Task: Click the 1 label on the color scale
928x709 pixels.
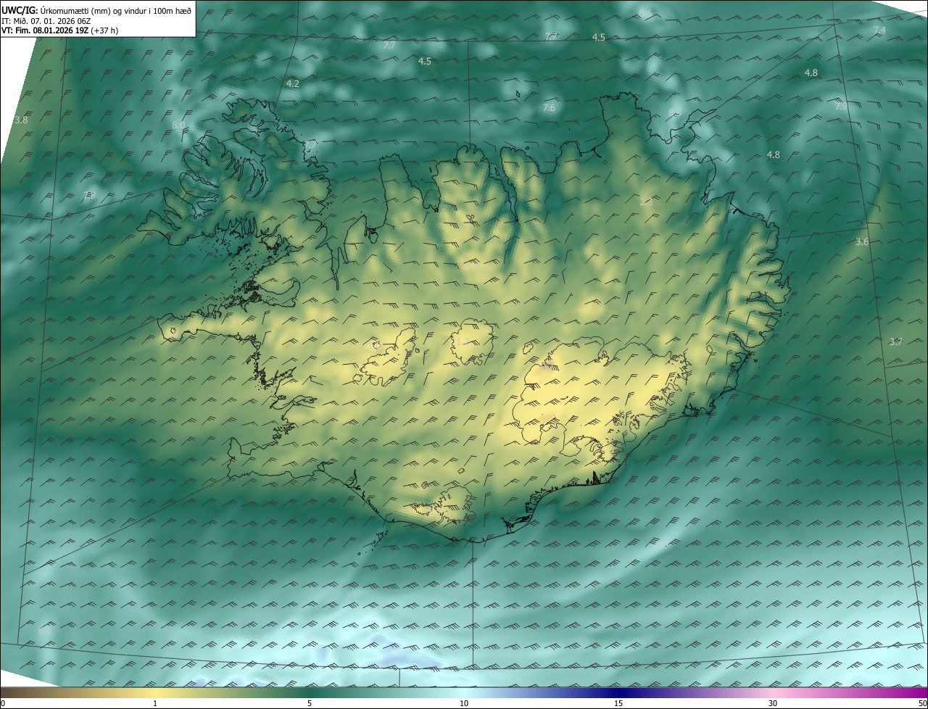Action: (155, 703)
